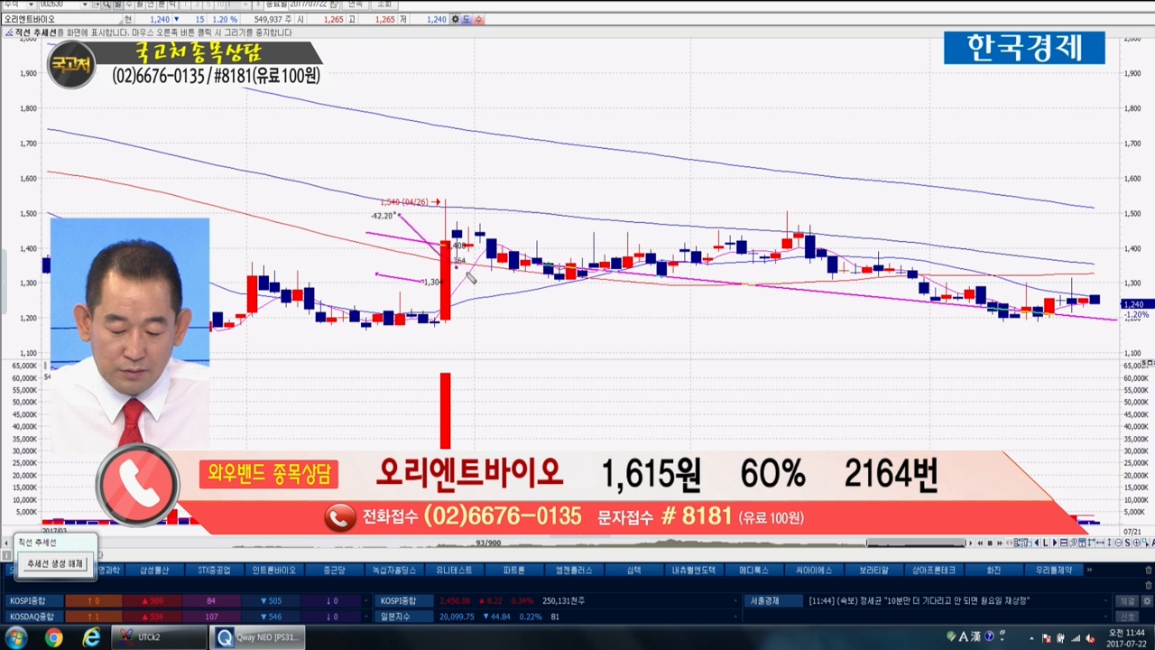Open chart settings gear beside price row

[456, 19]
